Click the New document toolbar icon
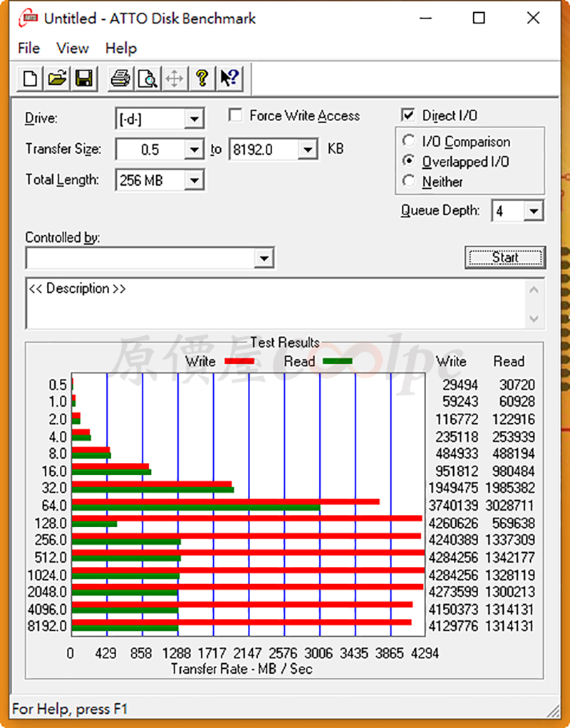The image size is (570, 728). 30,78
